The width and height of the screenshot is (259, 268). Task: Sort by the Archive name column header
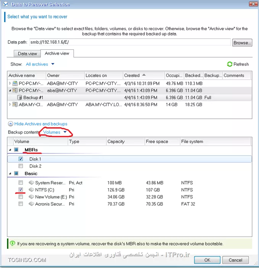27,75
